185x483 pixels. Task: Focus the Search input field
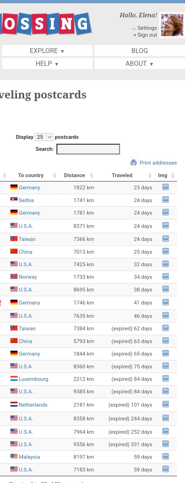[88, 149]
